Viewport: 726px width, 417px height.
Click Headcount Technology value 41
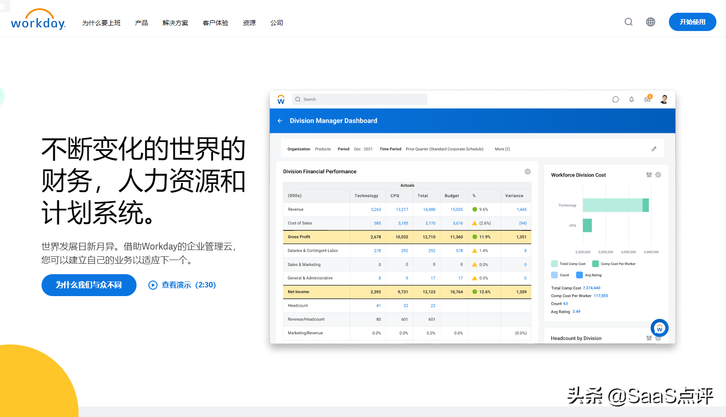click(379, 306)
